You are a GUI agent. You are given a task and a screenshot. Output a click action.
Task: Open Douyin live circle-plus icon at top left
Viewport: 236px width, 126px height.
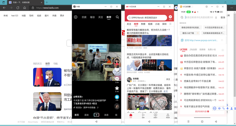[76, 17]
